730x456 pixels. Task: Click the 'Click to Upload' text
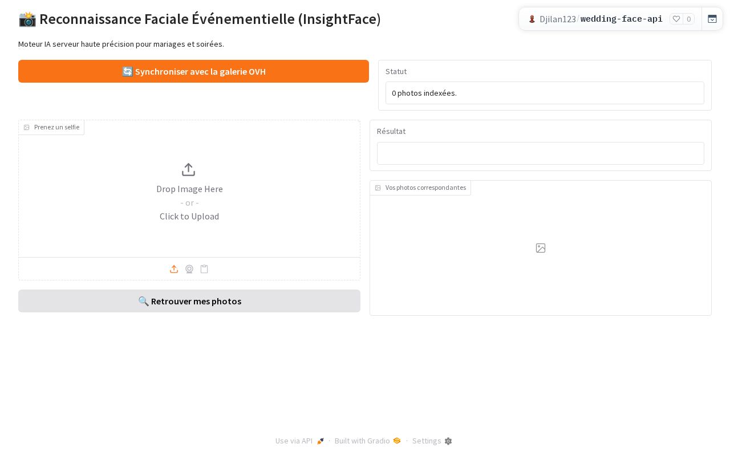point(189,216)
